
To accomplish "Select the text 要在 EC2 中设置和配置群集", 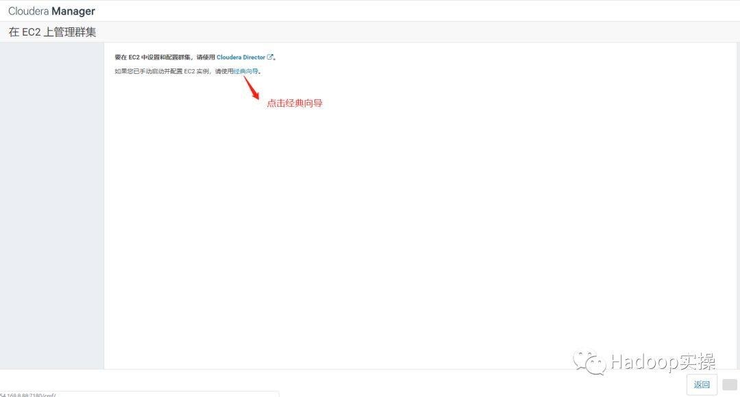I will coord(153,57).
